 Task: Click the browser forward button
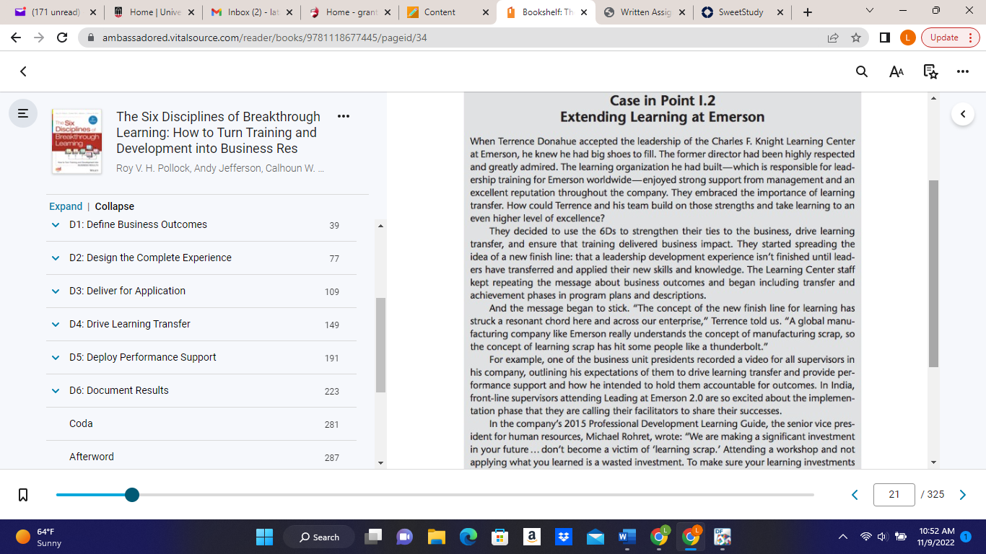click(x=39, y=38)
